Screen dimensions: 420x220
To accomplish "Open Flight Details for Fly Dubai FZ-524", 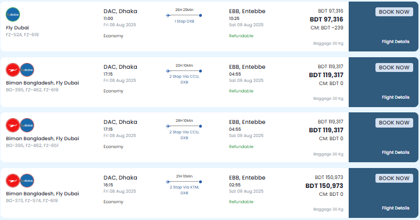I will tap(396, 41).
